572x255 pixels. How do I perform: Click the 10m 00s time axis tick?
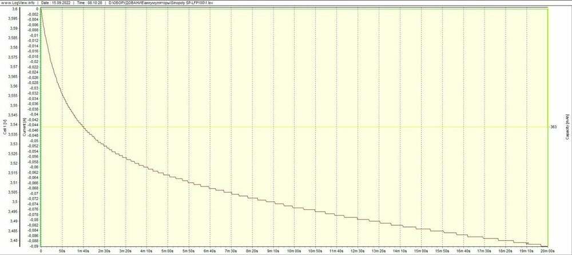coord(295,252)
